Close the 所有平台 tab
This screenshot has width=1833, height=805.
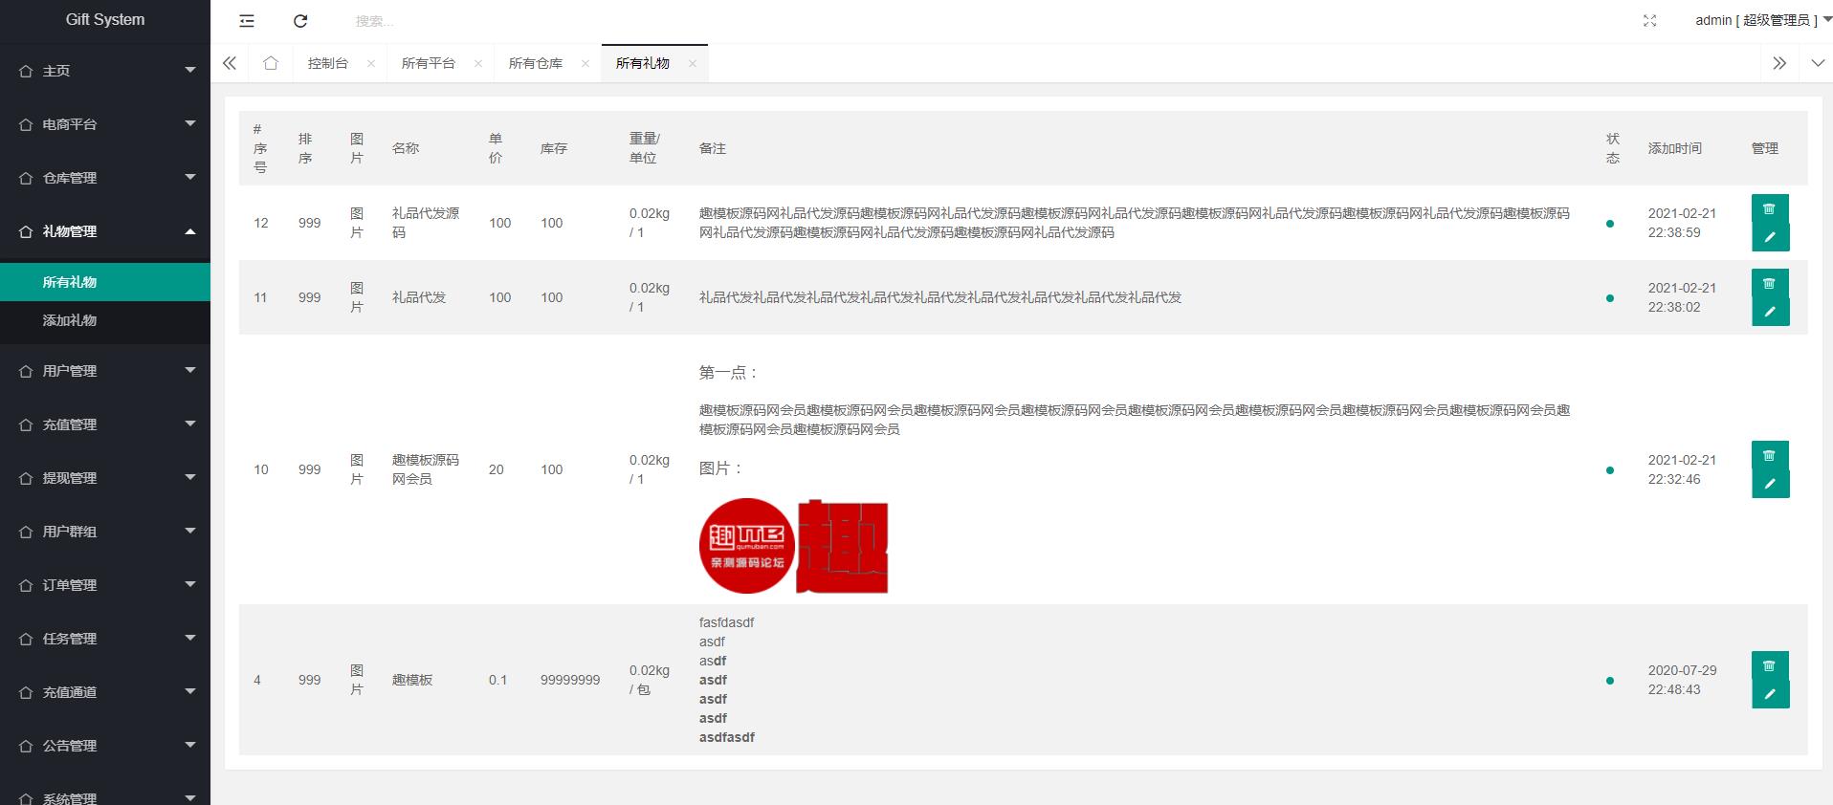point(478,64)
